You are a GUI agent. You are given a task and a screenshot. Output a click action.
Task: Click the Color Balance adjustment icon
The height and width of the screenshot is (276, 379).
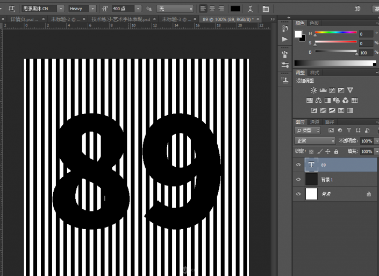click(x=319, y=101)
